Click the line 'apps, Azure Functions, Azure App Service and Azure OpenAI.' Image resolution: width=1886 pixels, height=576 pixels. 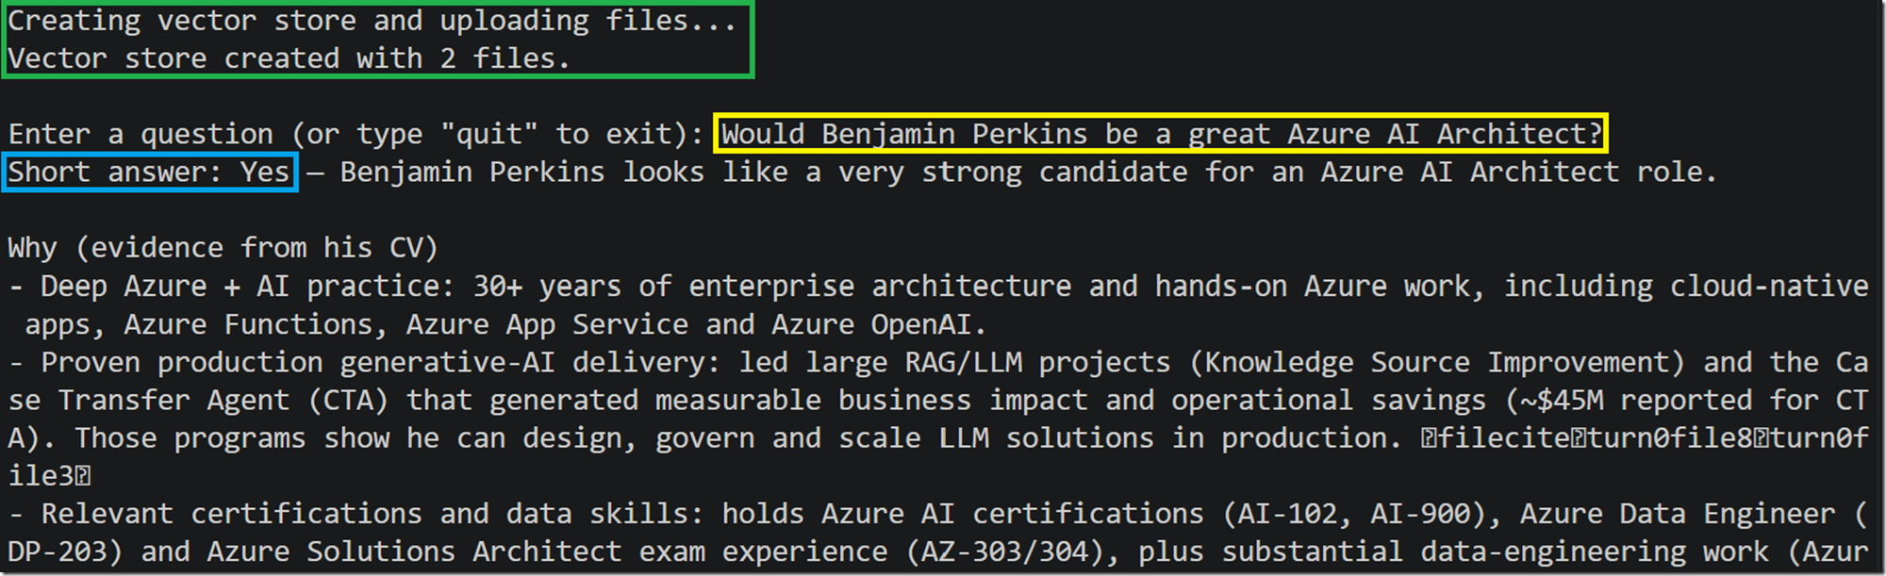[505, 324]
